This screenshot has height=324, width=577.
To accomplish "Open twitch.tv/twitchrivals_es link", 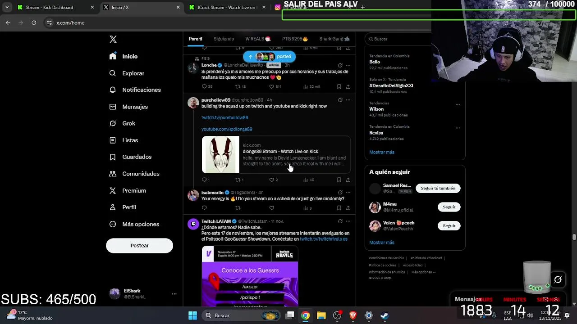I will [x=324, y=239].
